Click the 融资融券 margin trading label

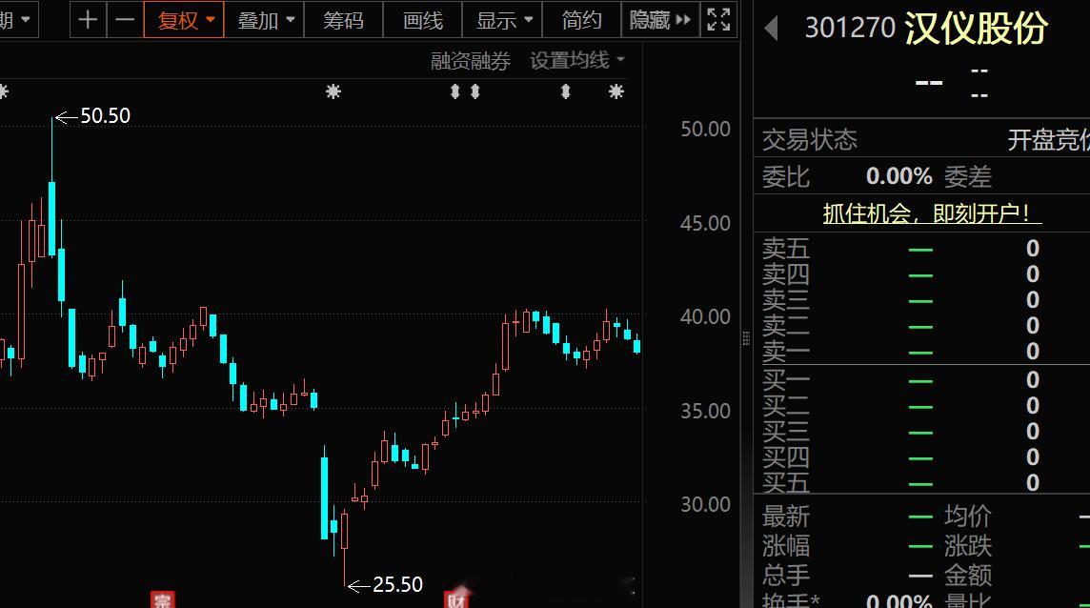(471, 61)
